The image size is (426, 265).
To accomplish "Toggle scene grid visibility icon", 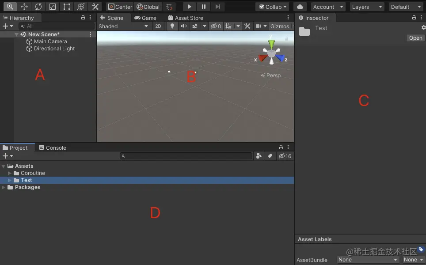I will coord(228,26).
